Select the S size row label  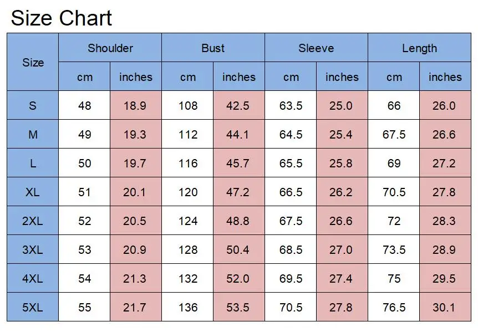(x=33, y=105)
